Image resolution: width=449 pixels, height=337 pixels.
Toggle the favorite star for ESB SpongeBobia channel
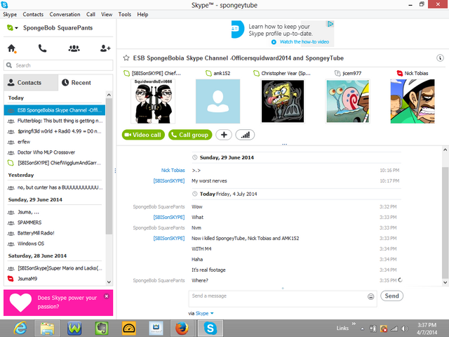tap(126, 58)
